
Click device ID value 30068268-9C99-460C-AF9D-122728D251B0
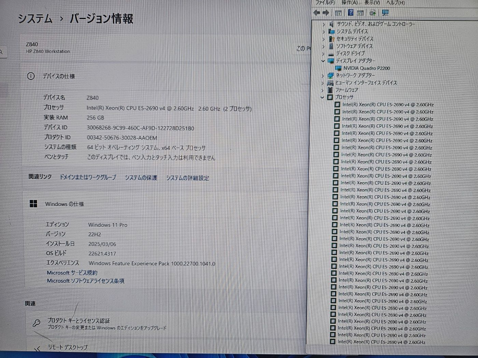click(140, 128)
